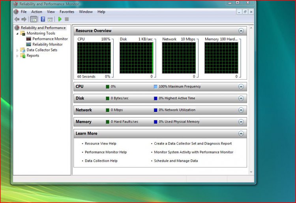Click the inner MDI window minimize button

pyautogui.click(x=239, y=12)
